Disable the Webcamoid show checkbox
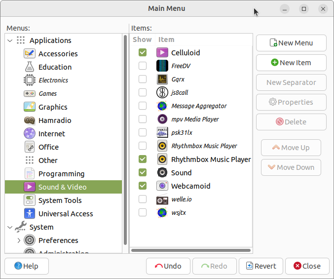This screenshot has height=279, width=334. pyautogui.click(x=143, y=186)
